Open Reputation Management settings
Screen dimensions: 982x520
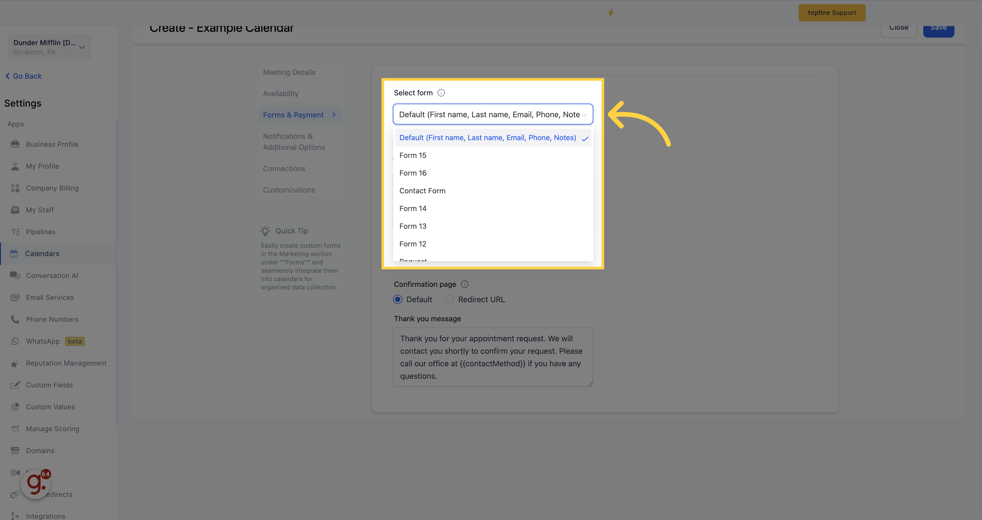pos(58,363)
